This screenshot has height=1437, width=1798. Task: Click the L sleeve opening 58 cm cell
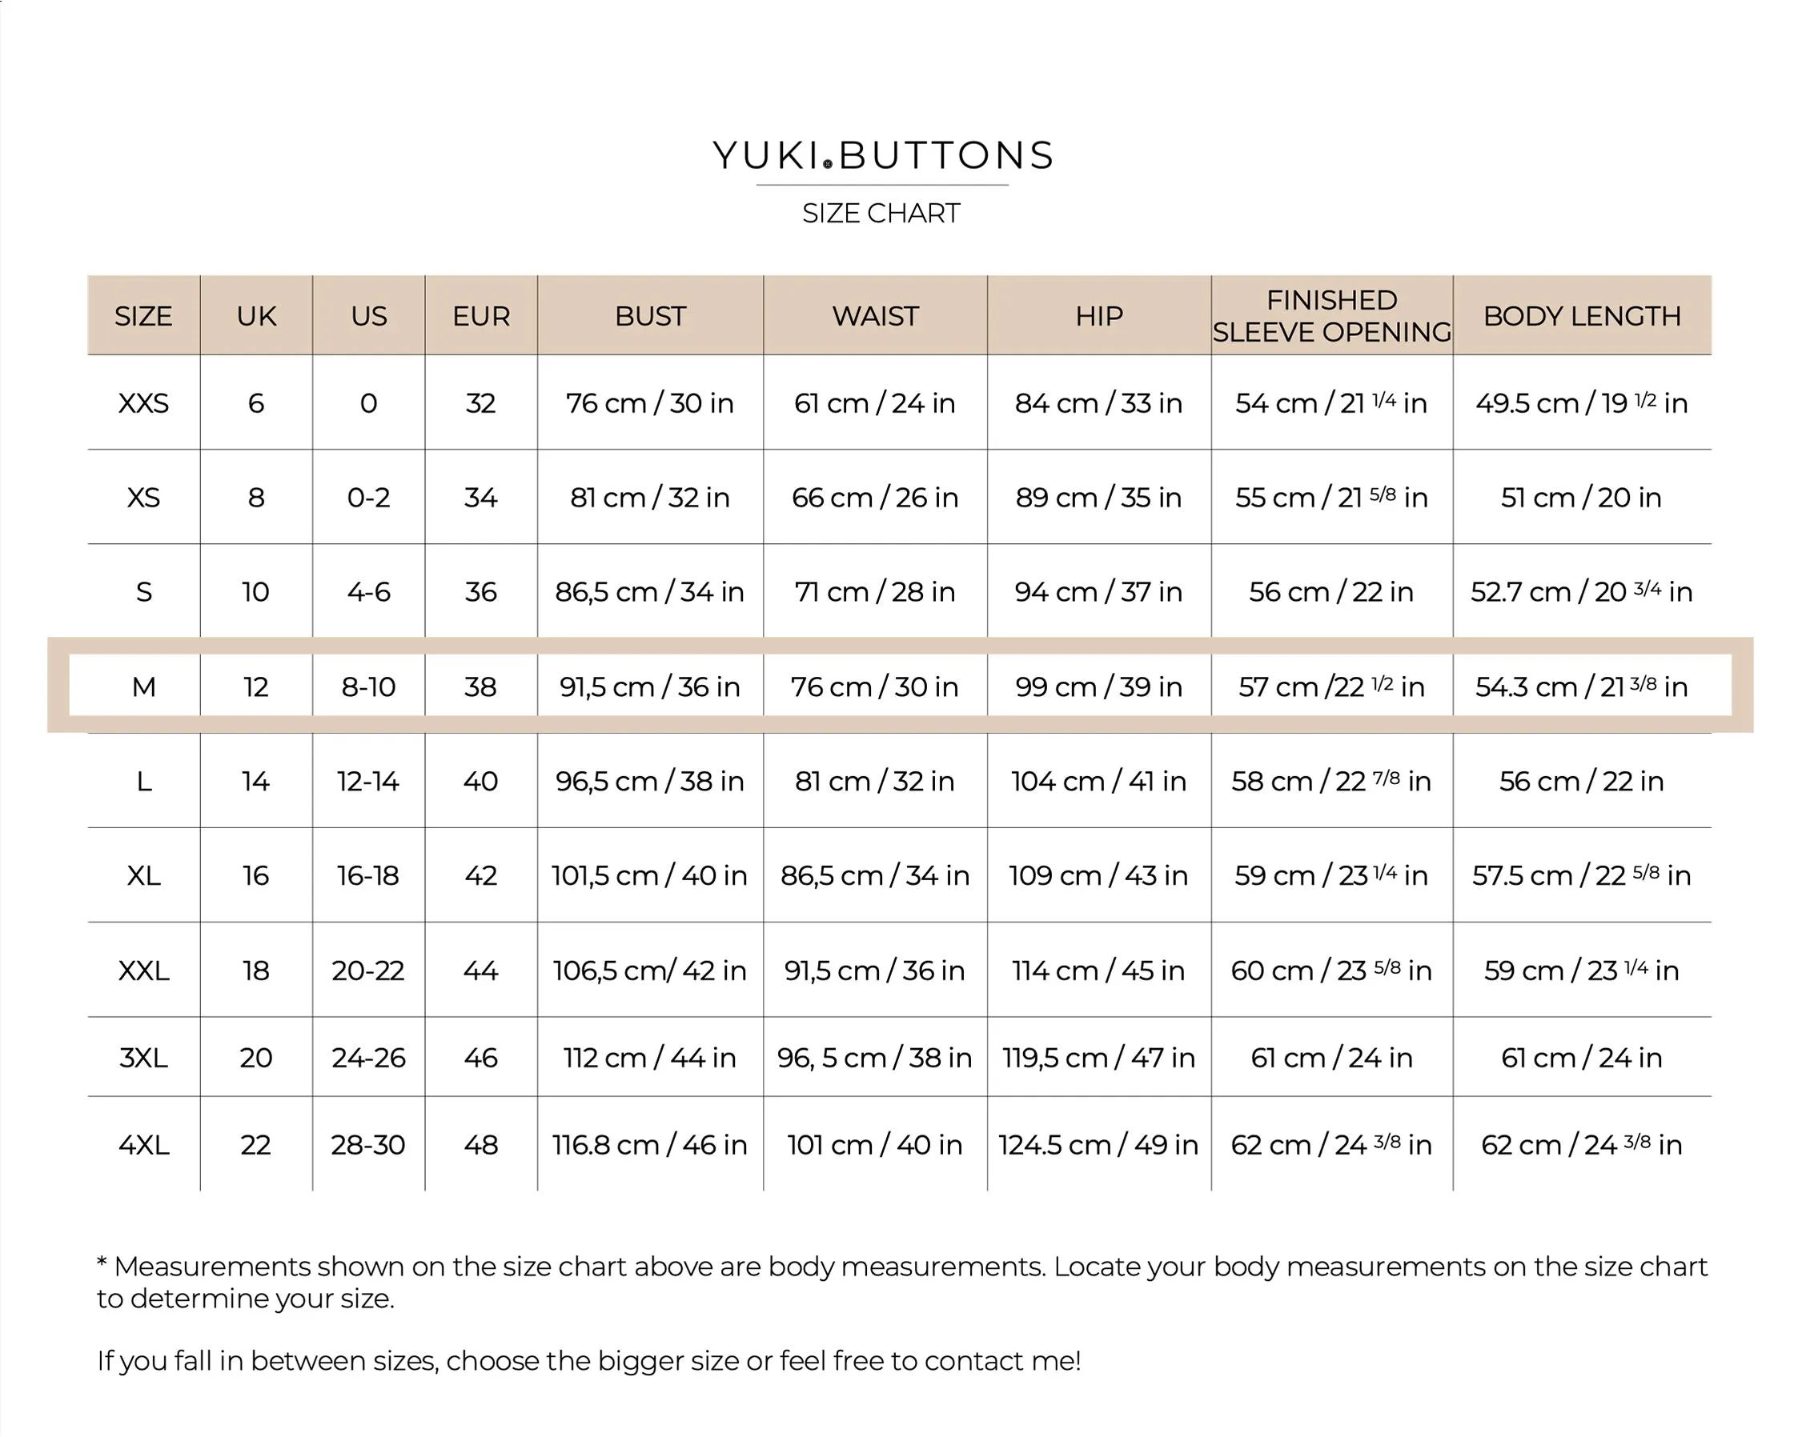tap(1331, 781)
